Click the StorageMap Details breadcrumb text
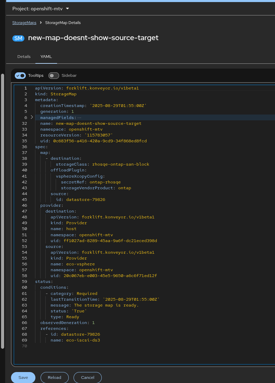The width and height of the screenshot is (275, 383). pos(63,23)
